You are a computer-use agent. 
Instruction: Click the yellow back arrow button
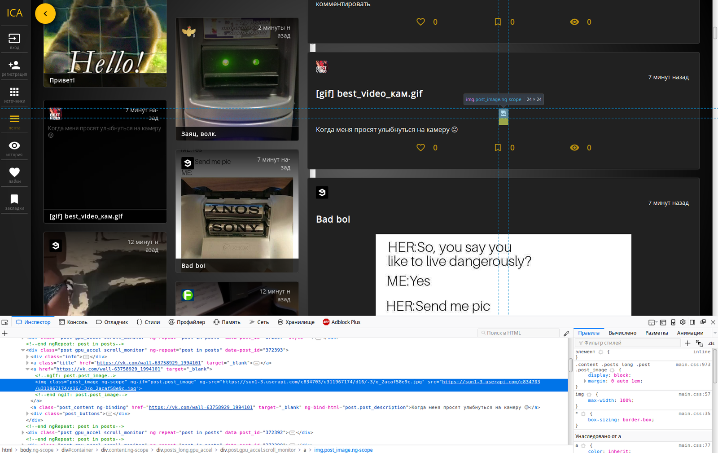pyautogui.click(x=45, y=13)
